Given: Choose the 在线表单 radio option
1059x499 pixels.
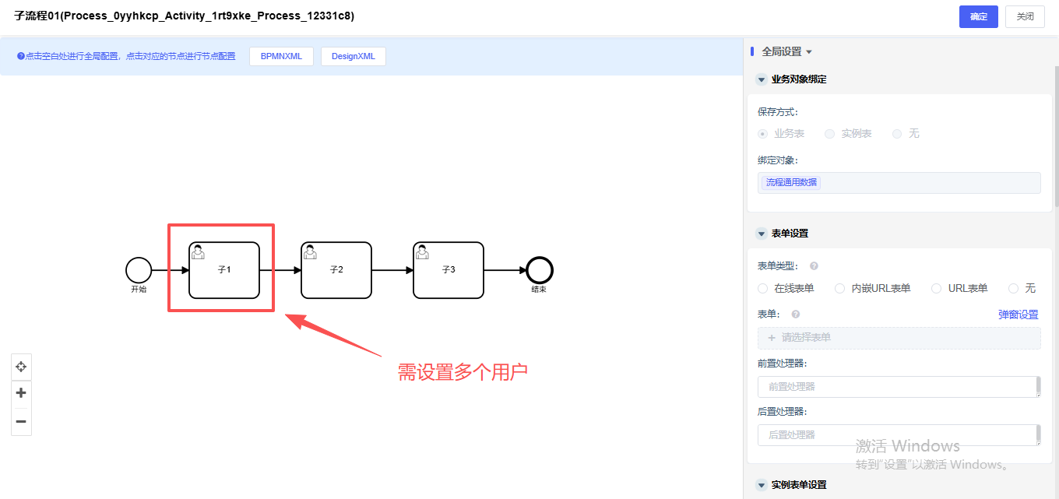Looking at the screenshot, I should [x=763, y=289].
